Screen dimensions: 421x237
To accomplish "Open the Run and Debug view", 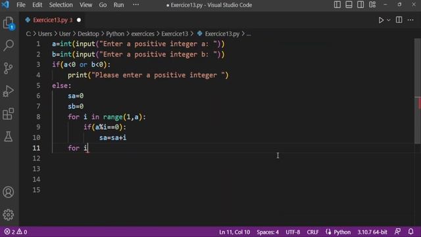I will pos(9,91).
